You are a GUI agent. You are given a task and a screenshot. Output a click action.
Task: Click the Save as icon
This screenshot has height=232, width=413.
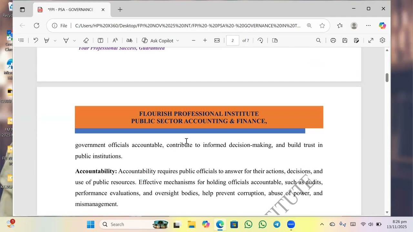[x=357, y=40]
